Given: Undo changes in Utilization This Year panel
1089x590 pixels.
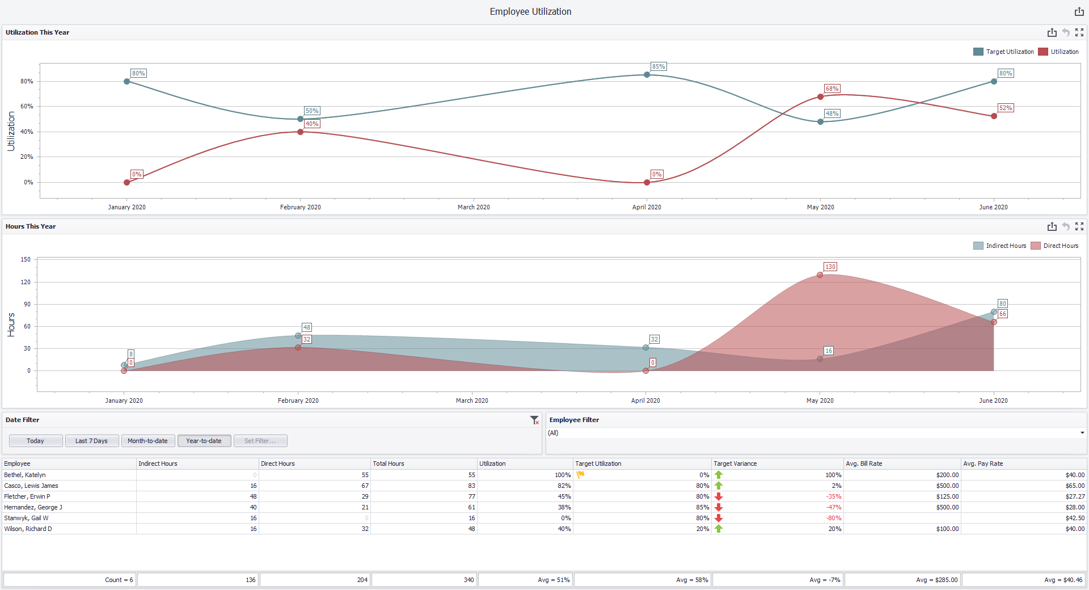Looking at the screenshot, I should tap(1066, 32).
